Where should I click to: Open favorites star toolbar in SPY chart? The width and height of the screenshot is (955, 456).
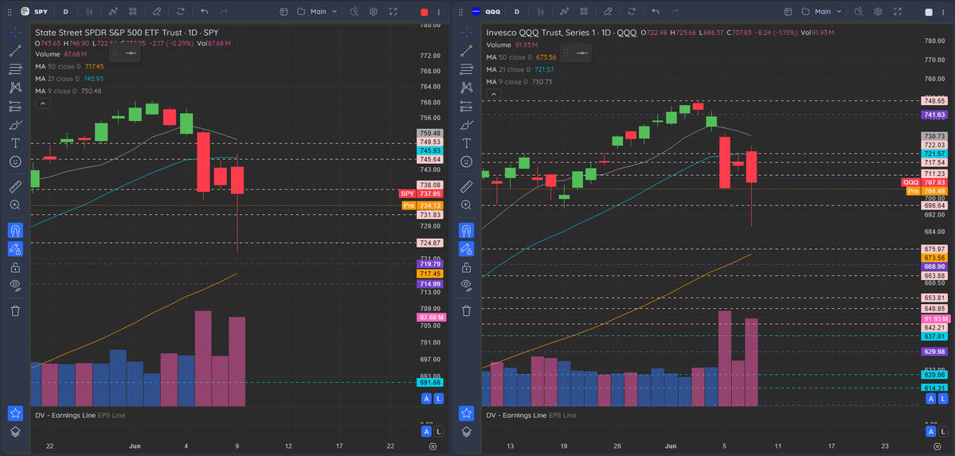[15, 413]
